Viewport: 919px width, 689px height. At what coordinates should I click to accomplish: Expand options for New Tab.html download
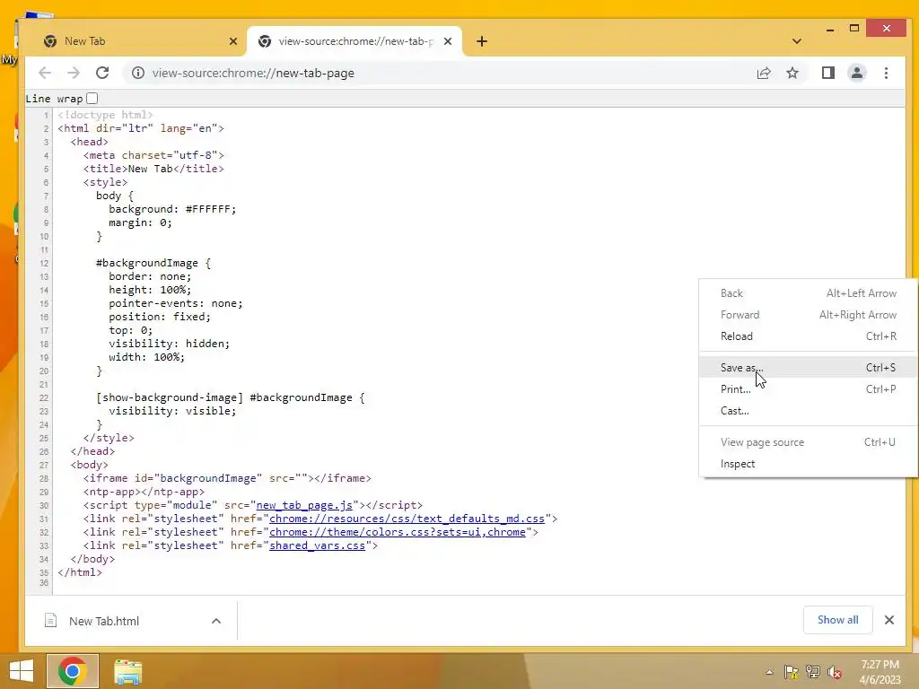[216, 621]
